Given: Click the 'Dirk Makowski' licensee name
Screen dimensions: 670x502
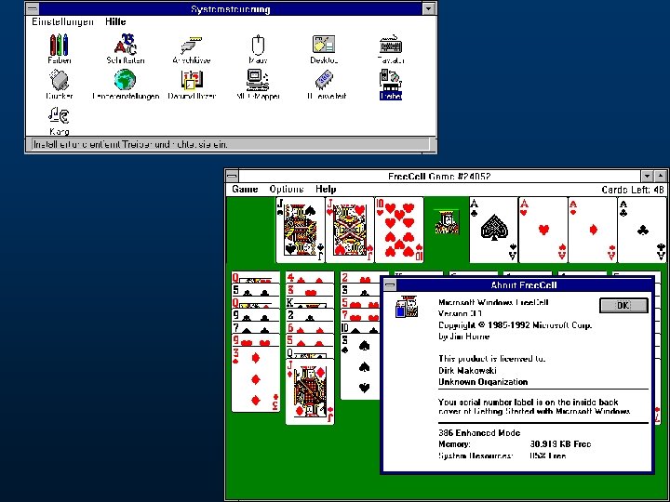Looking at the screenshot, I should coord(467,370).
